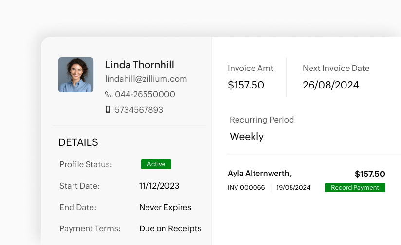The height and width of the screenshot is (245, 401).
Task: Open invoice number INV-000066
Action: pyautogui.click(x=246, y=188)
